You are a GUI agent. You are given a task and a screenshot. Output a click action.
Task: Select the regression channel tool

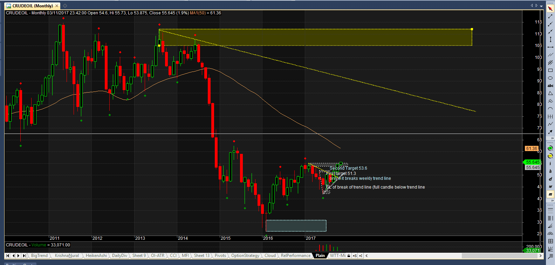550,62
